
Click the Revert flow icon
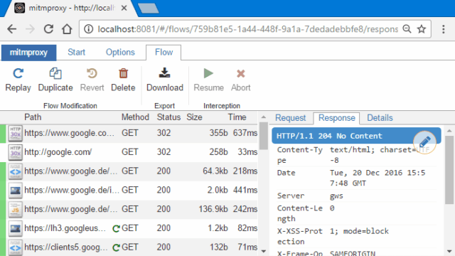[x=92, y=73]
